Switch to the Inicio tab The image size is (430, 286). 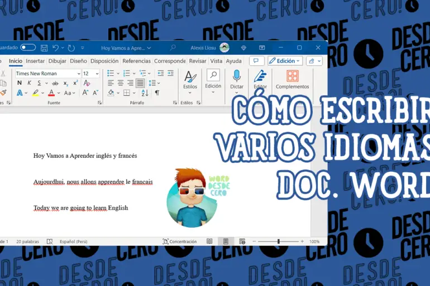(16, 61)
